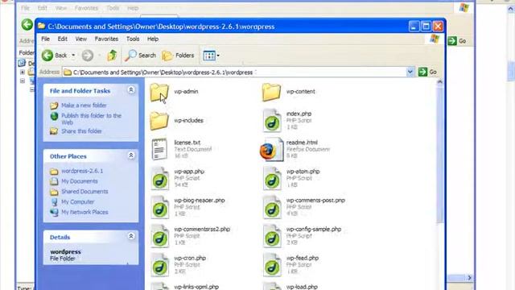This screenshot has height=290, width=515.
Task: Click the address bar path field
Action: pyautogui.click(x=234, y=72)
